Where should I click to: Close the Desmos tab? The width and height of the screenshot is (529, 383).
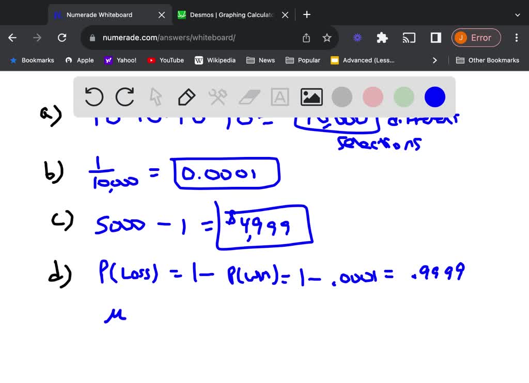[x=285, y=15]
